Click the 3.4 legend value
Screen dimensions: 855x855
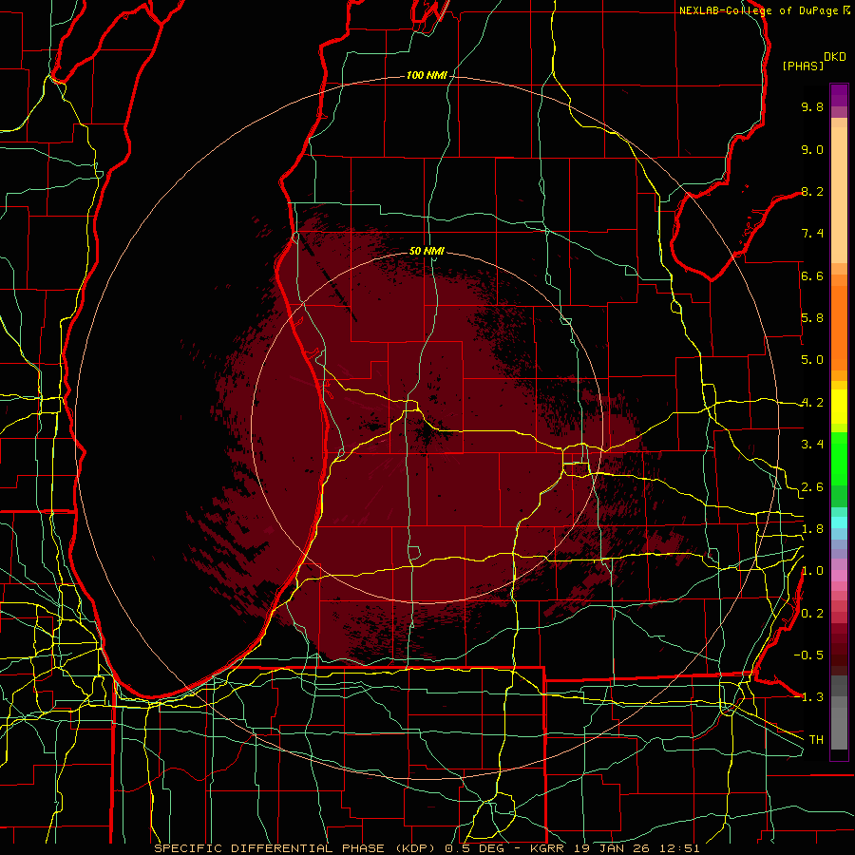(x=812, y=445)
